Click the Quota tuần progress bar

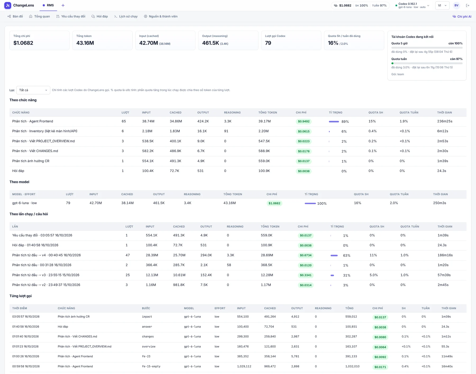(x=427, y=63)
